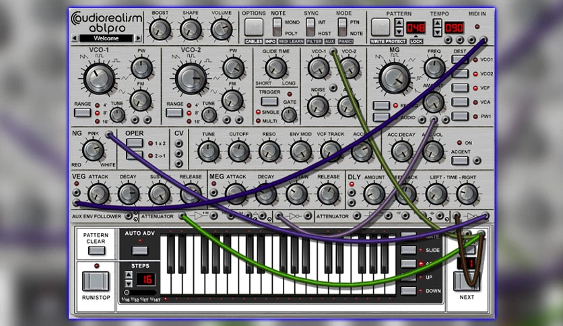Adjust the NOISE level knob
Viewport: 563px width, 326px height.
click(318, 106)
